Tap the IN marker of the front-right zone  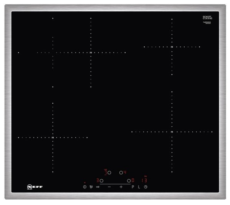tap(172, 132)
